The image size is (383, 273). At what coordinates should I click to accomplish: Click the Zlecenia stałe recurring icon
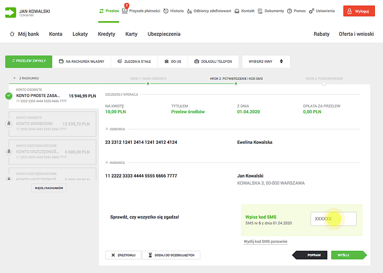(120, 61)
